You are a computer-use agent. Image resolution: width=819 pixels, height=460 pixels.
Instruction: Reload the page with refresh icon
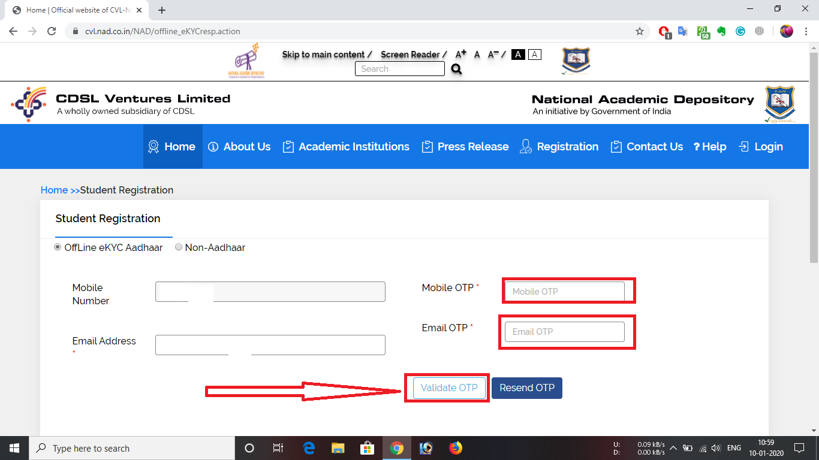pyautogui.click(x=52, y=31)
